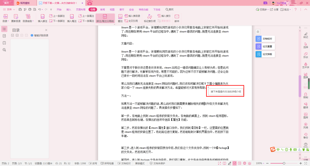Click the 插入尾注 (insert endnote) icon
The height and width of the screenshot is (166, 310).
click(72, 17)
